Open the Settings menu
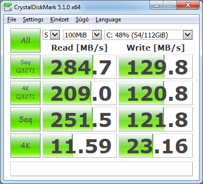Screen dimensions: 203x184 point(33,19)
